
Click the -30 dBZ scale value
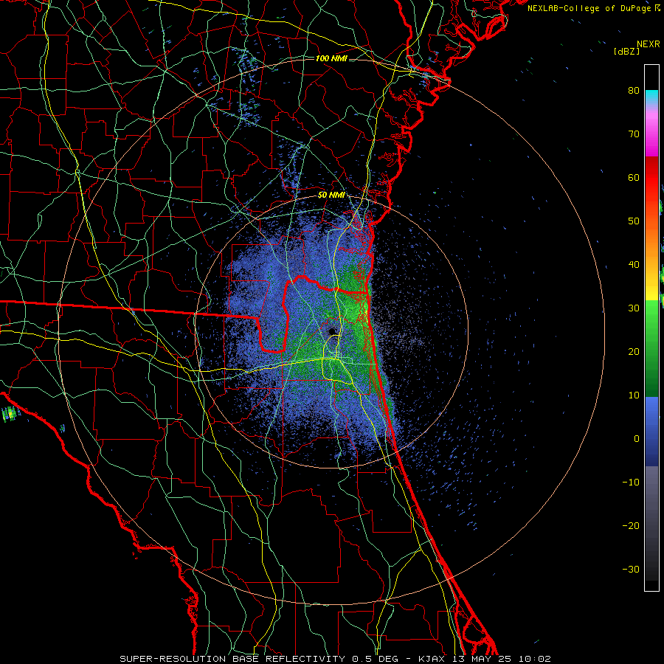tap(631, 570)
